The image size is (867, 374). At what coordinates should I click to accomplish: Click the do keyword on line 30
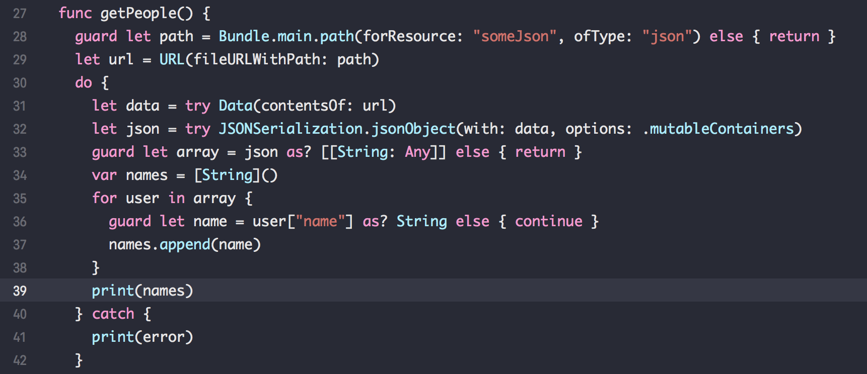[x=84, y=83]
